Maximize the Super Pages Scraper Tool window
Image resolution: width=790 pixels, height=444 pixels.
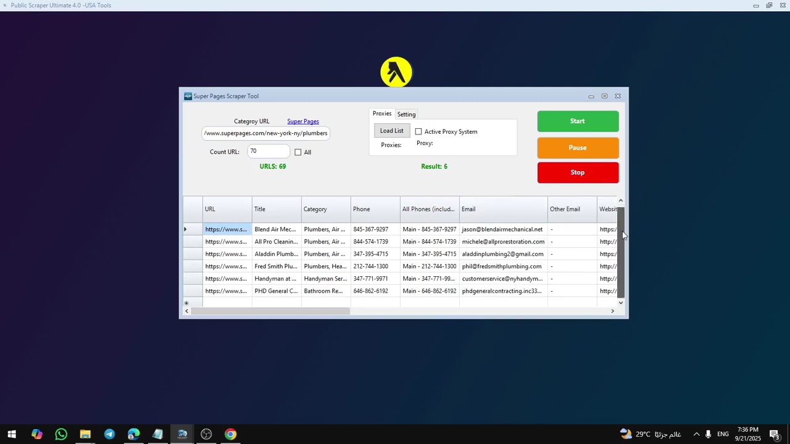tap(604, 96)
